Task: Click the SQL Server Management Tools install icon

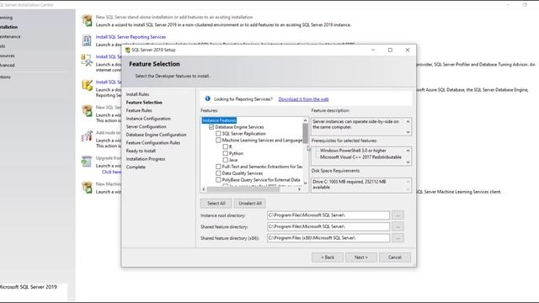Action: [x=87, y=60]
